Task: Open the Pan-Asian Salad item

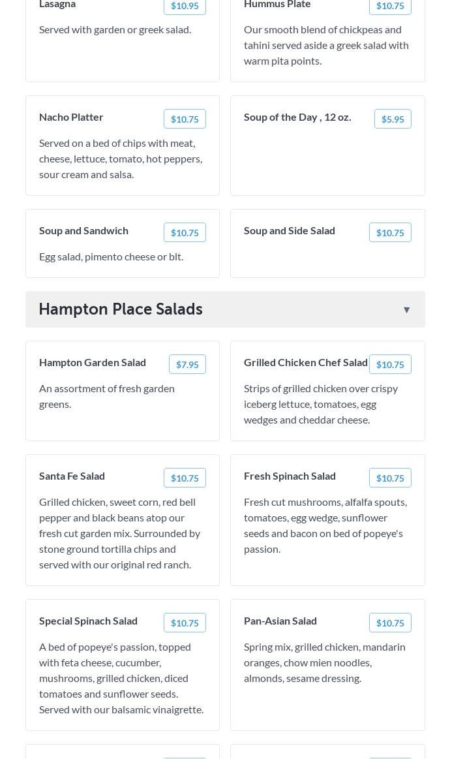Action: pyautogui.click(x=280, y=621)
